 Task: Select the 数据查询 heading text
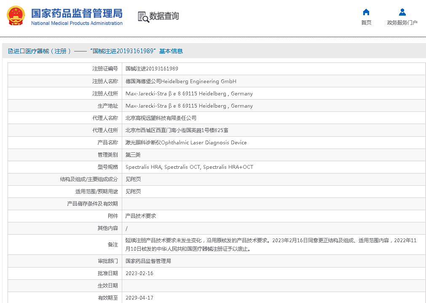click(x=164, y=16)
